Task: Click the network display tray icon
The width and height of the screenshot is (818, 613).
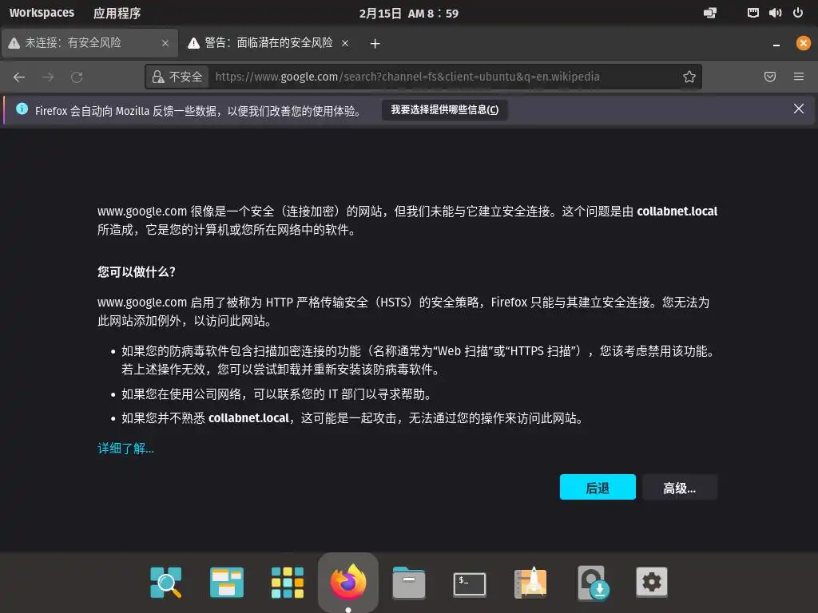Action: (x=710, y=13)
